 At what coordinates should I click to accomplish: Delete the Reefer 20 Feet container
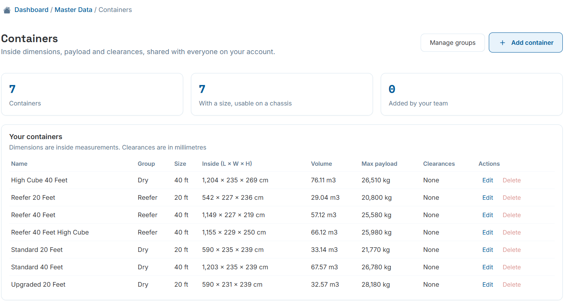click(511, 197)
